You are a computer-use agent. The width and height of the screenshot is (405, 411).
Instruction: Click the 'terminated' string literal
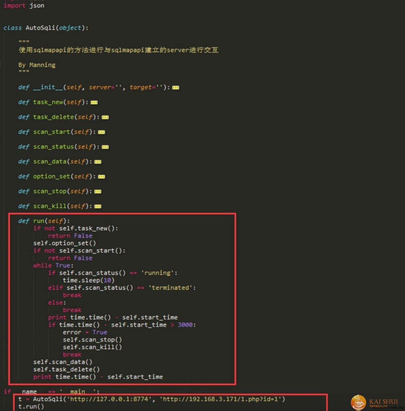pos(170,287)
